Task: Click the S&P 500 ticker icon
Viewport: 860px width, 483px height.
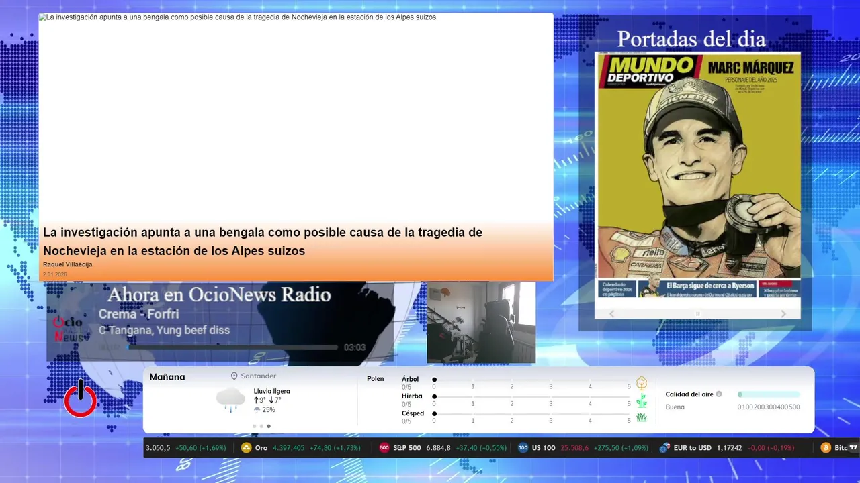Action: (384, 448)
